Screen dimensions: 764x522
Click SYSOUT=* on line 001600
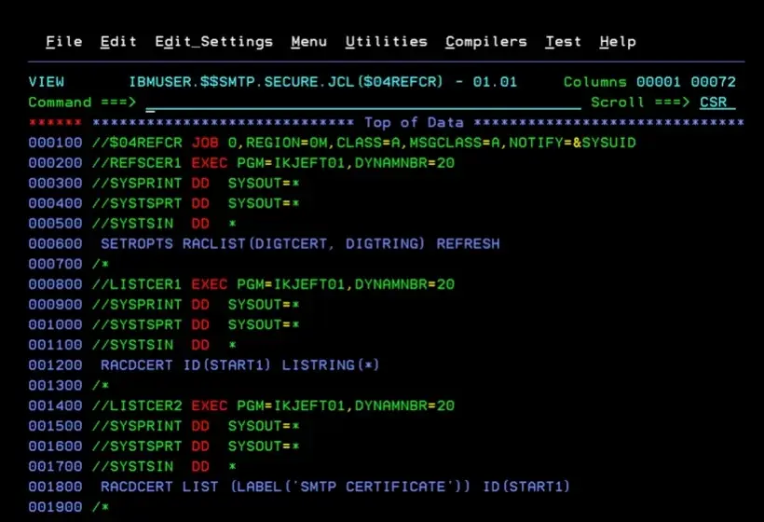[x=264, y=446]
